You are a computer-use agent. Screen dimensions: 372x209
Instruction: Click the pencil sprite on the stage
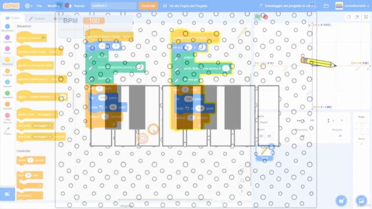click(x=319, y=63)
